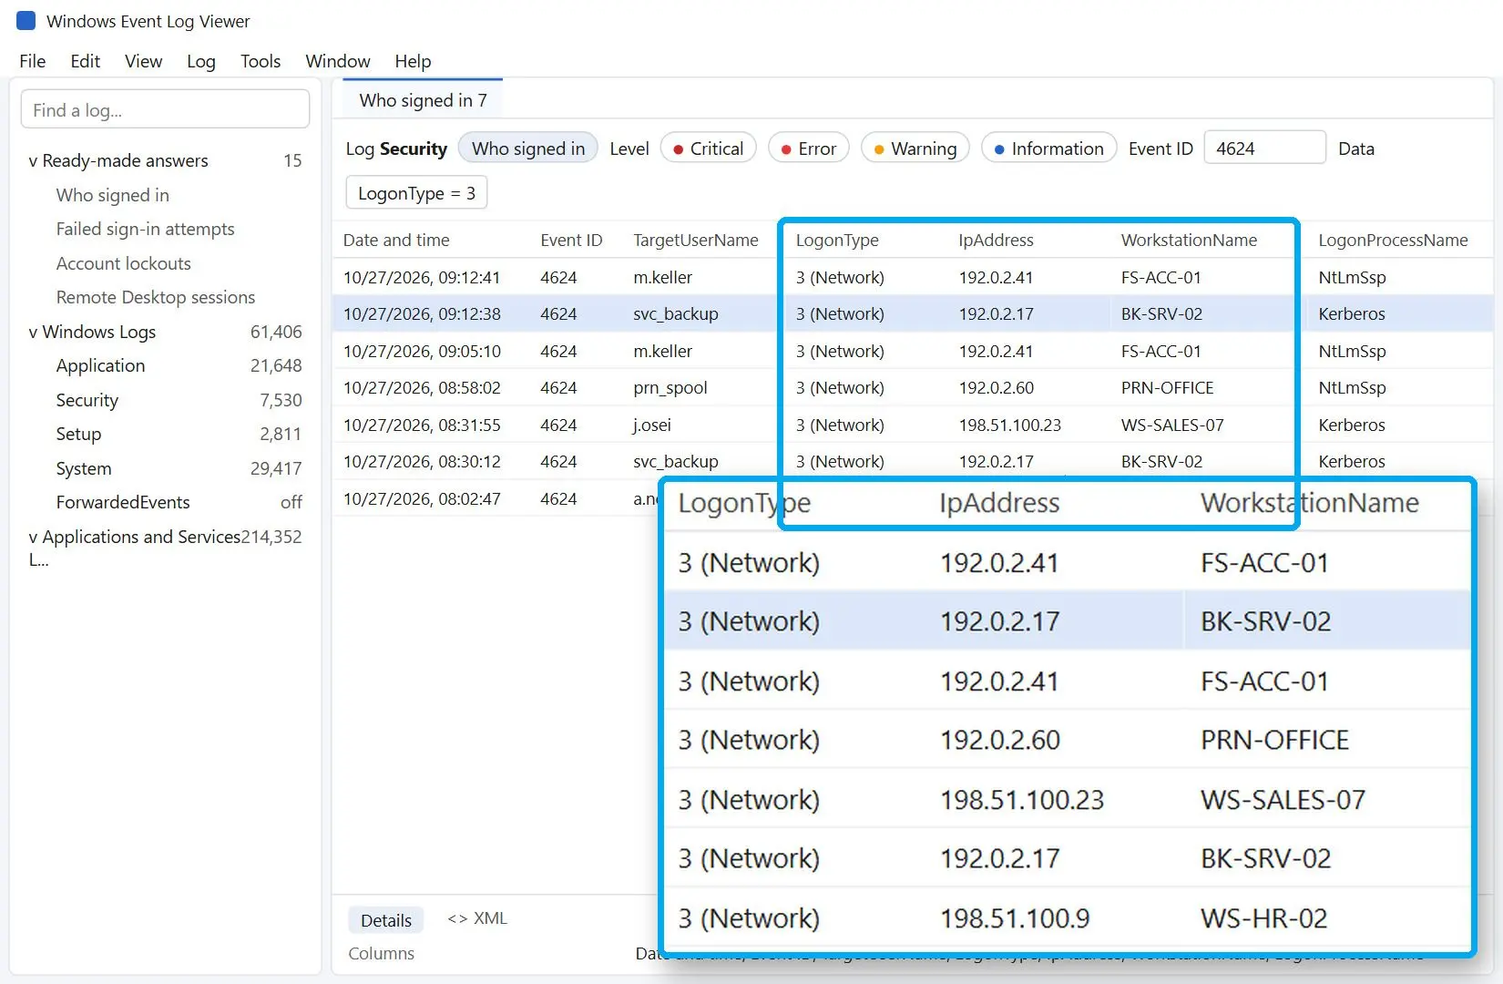The image size is (1503, 984).
Task: Select the 09:12:41 m.keller event row
Action: (x=912, y=277)
